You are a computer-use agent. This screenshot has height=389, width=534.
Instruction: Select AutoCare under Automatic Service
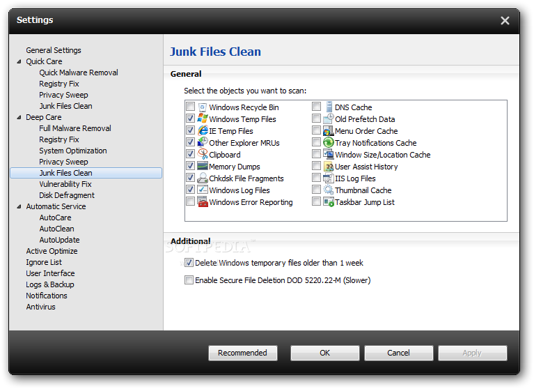(55, 218)
